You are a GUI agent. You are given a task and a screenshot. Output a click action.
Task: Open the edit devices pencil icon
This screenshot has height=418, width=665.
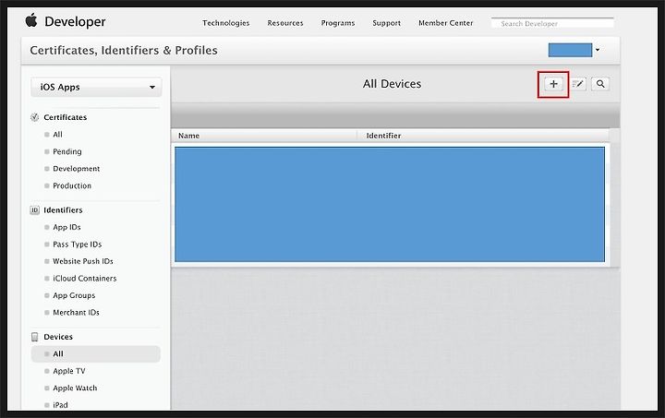[x=577, y=84]
